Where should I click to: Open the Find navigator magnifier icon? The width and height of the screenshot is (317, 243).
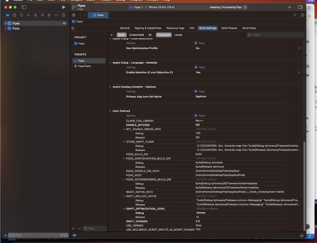coord(28,15)
